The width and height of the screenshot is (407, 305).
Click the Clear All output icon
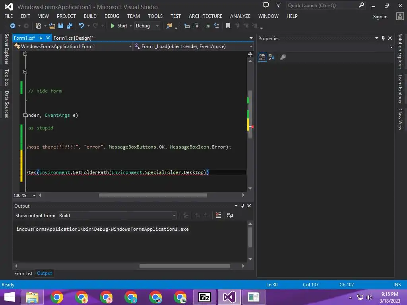[x=219, y=215]
